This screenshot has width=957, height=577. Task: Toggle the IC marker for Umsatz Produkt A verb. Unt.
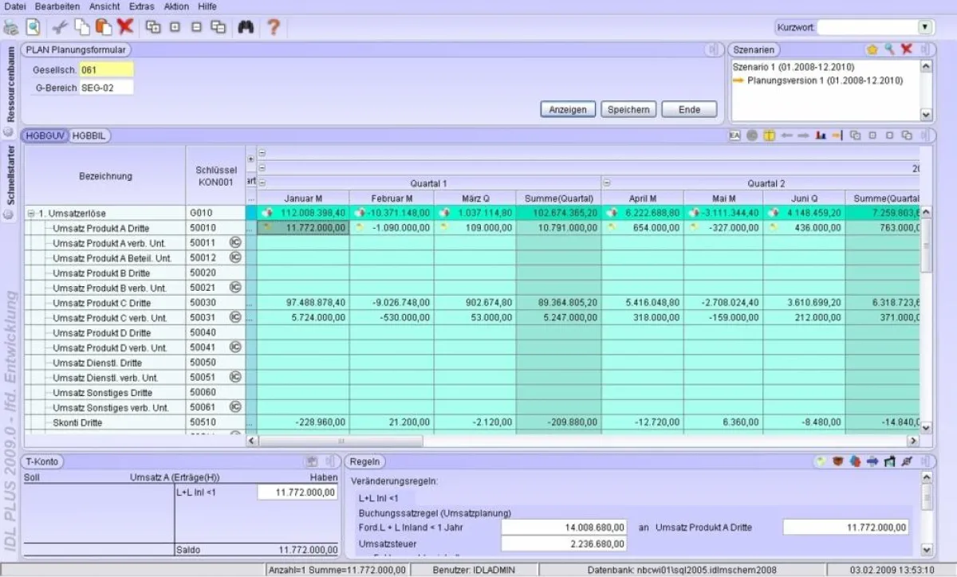[x=234, y=242]
